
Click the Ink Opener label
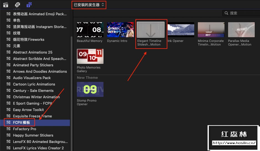point(175,41)
